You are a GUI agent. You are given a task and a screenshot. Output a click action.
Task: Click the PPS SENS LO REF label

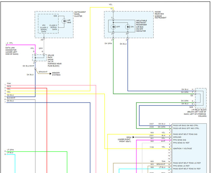(181, 166)
